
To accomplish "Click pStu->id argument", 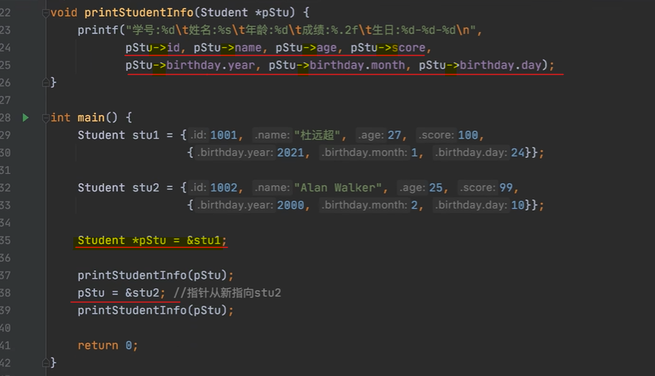I will (153, 47).
